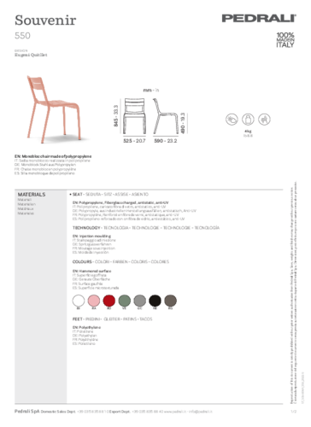The height and width of the screenshot is (427, 311).
Task: Click 'Pedrali SpA' in the footer
Action: [27, 412]
